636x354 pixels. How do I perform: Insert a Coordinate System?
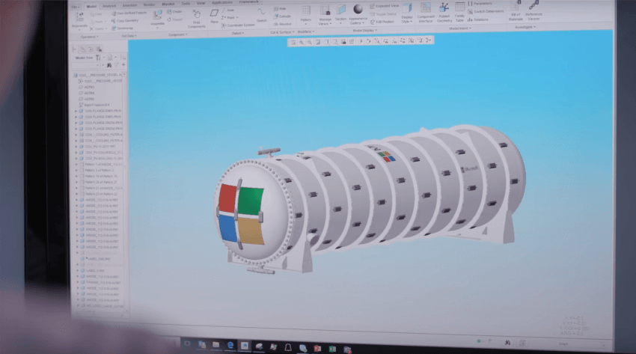coord(238,25)
